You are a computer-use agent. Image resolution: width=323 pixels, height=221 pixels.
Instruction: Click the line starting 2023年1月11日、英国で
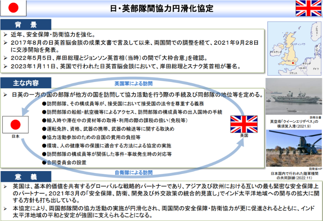pos(126,66)
